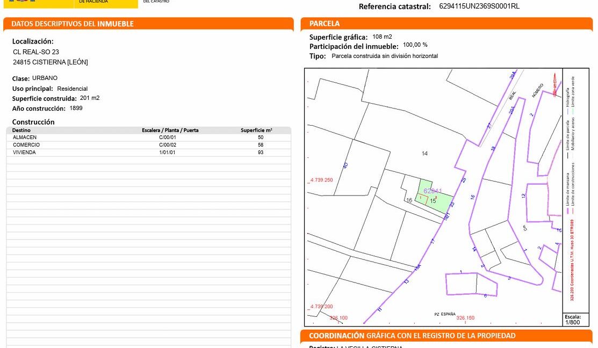Click the north arrow icon on the map
This screenshot has height=348, width=598.
point(555,84)
